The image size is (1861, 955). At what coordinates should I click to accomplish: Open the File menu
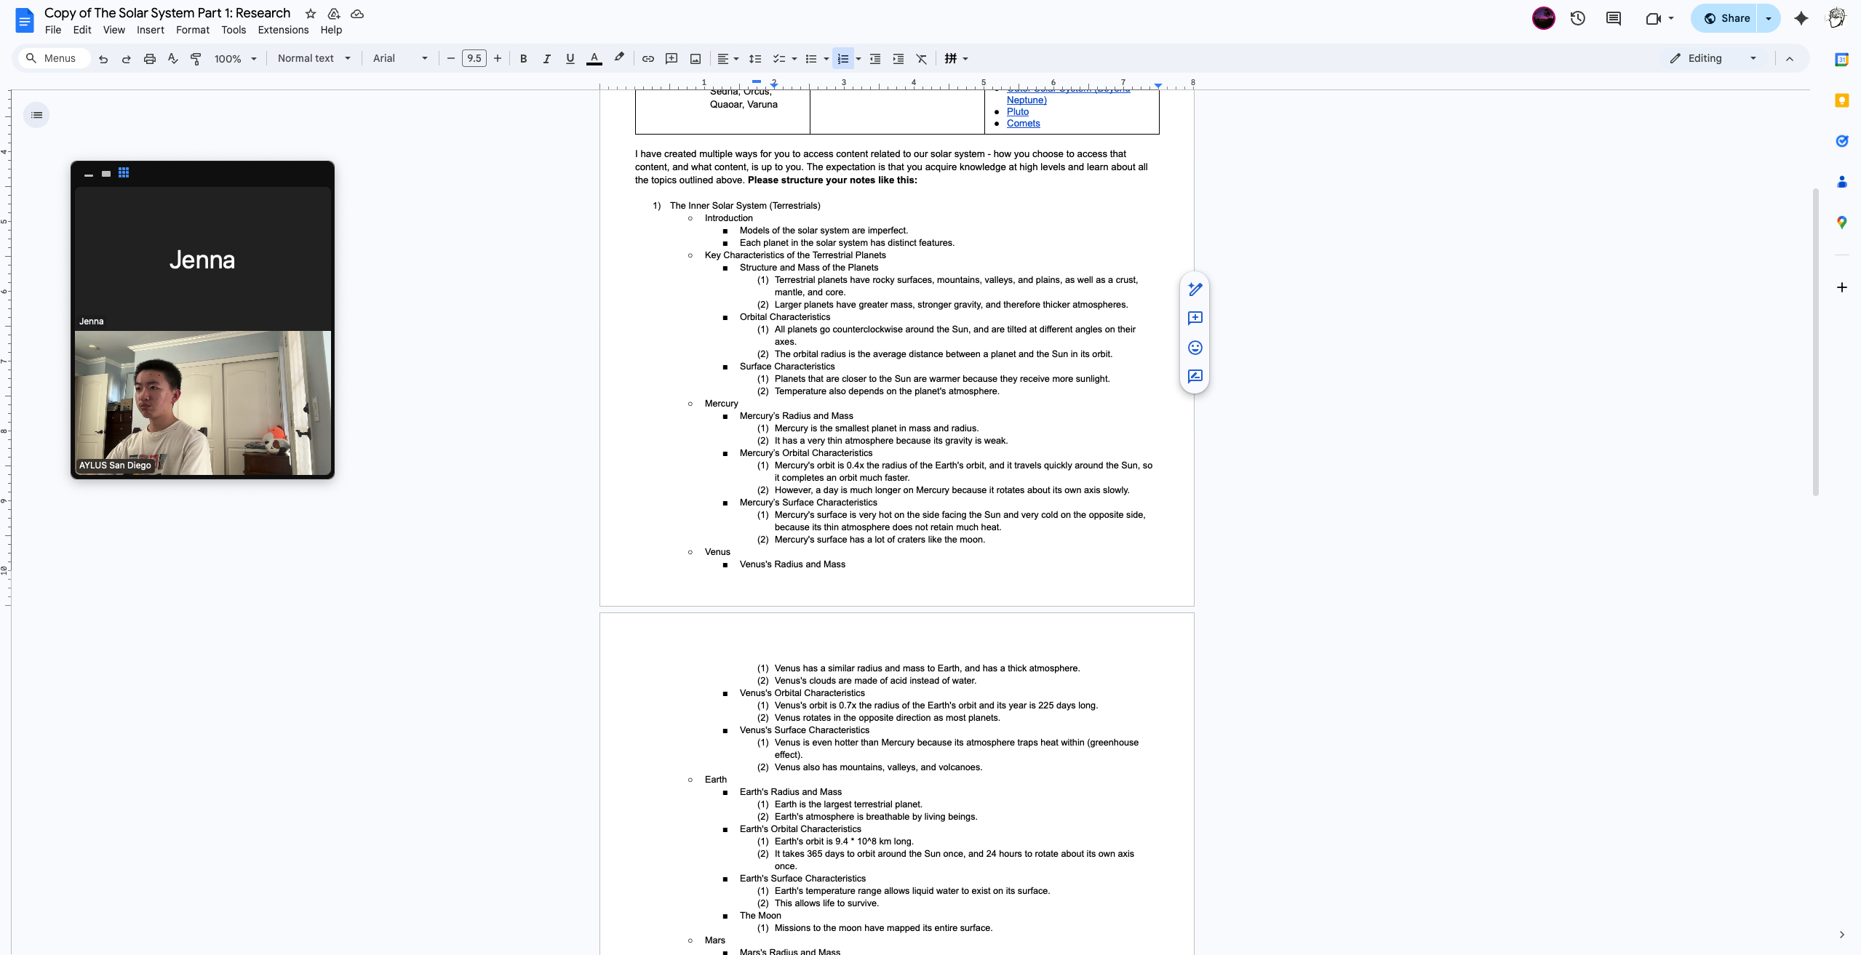tap(53, 30)
